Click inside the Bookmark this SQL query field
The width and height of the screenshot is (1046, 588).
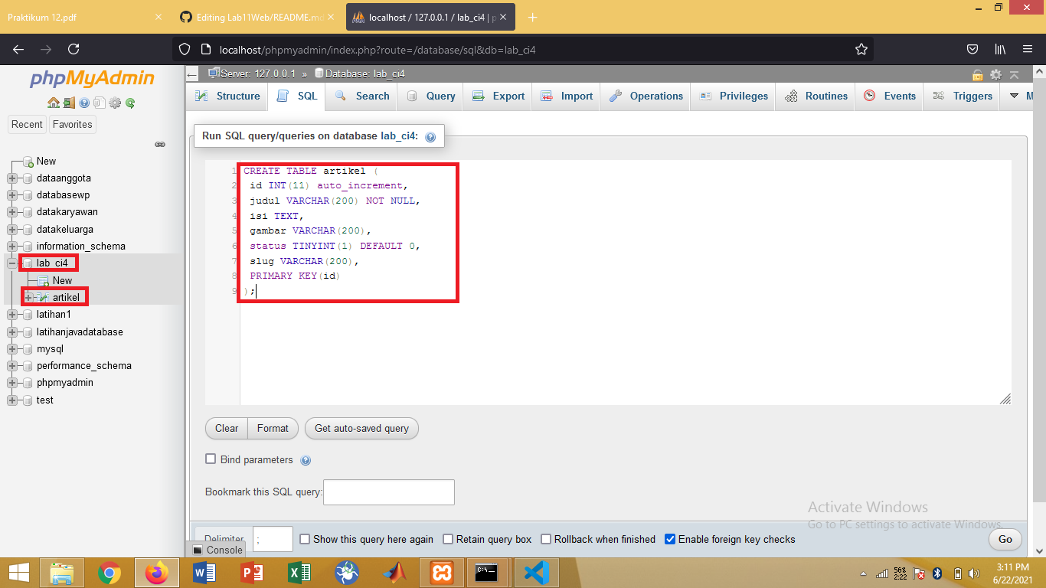[x=388, y=492]
